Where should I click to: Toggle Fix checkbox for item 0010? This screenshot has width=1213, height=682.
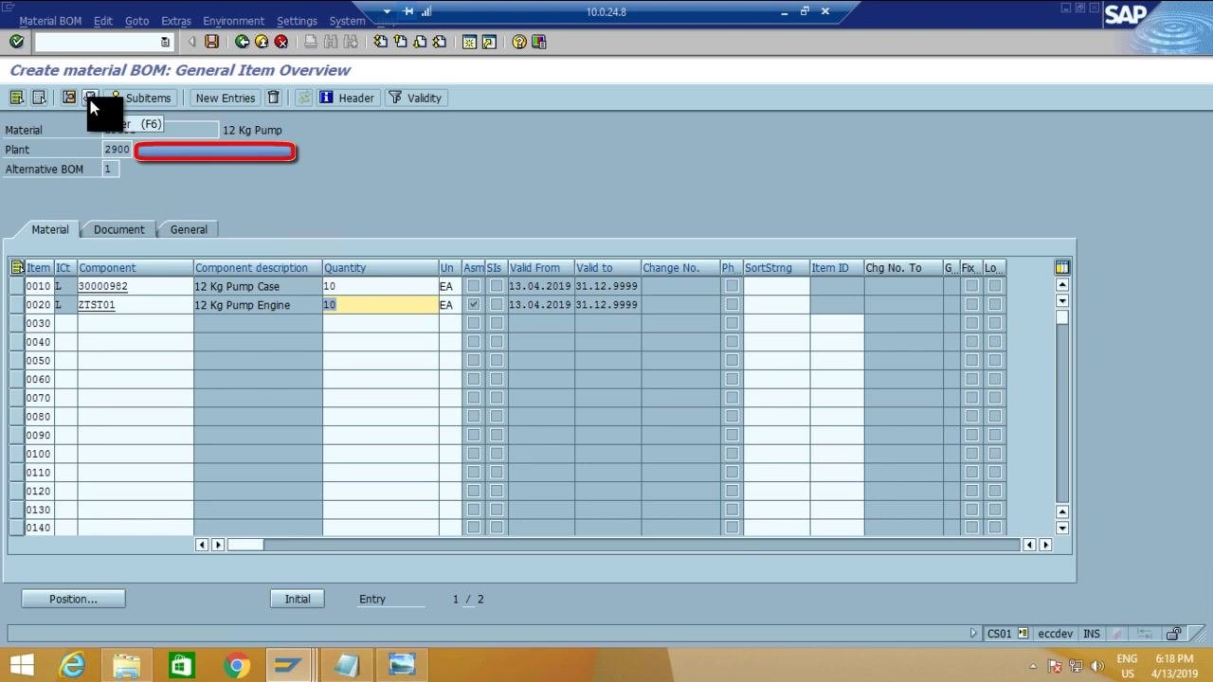coord(971,286)
